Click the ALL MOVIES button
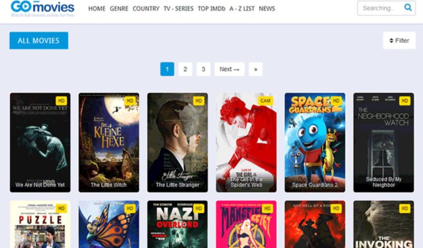423x248 pixels. tap(39, 40)
